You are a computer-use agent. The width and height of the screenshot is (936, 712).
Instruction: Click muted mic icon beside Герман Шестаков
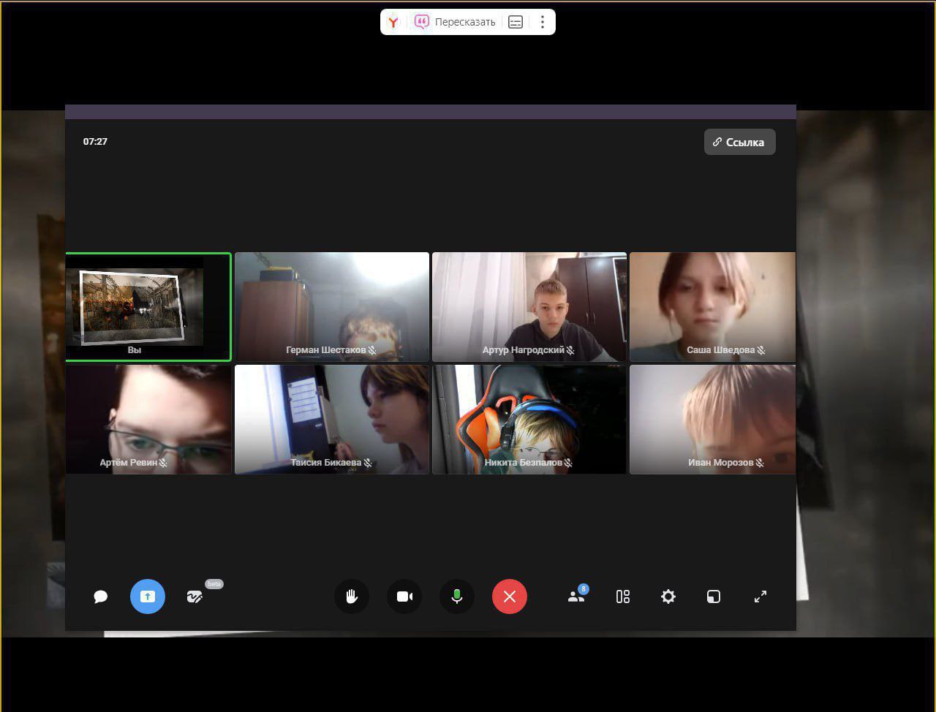point(372,350)
